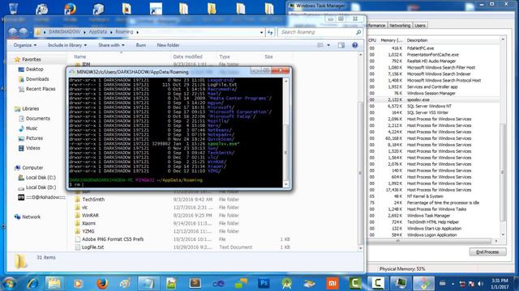519x291 pixels.
Task: Open the media player taskbar icon
Action: point(79,284)
